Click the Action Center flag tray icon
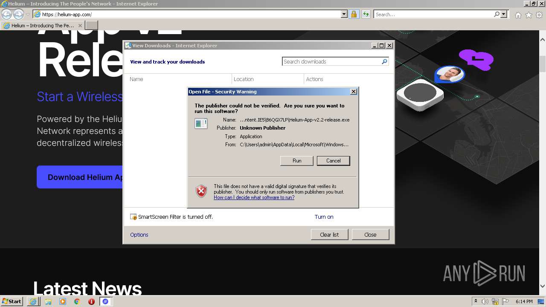The width and height of the screenshot is (546, 307). tap(506, 301)
